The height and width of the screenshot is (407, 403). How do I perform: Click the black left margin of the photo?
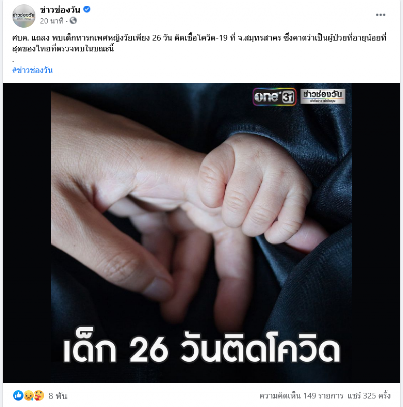pyautogui.click(x=27, y=232)
